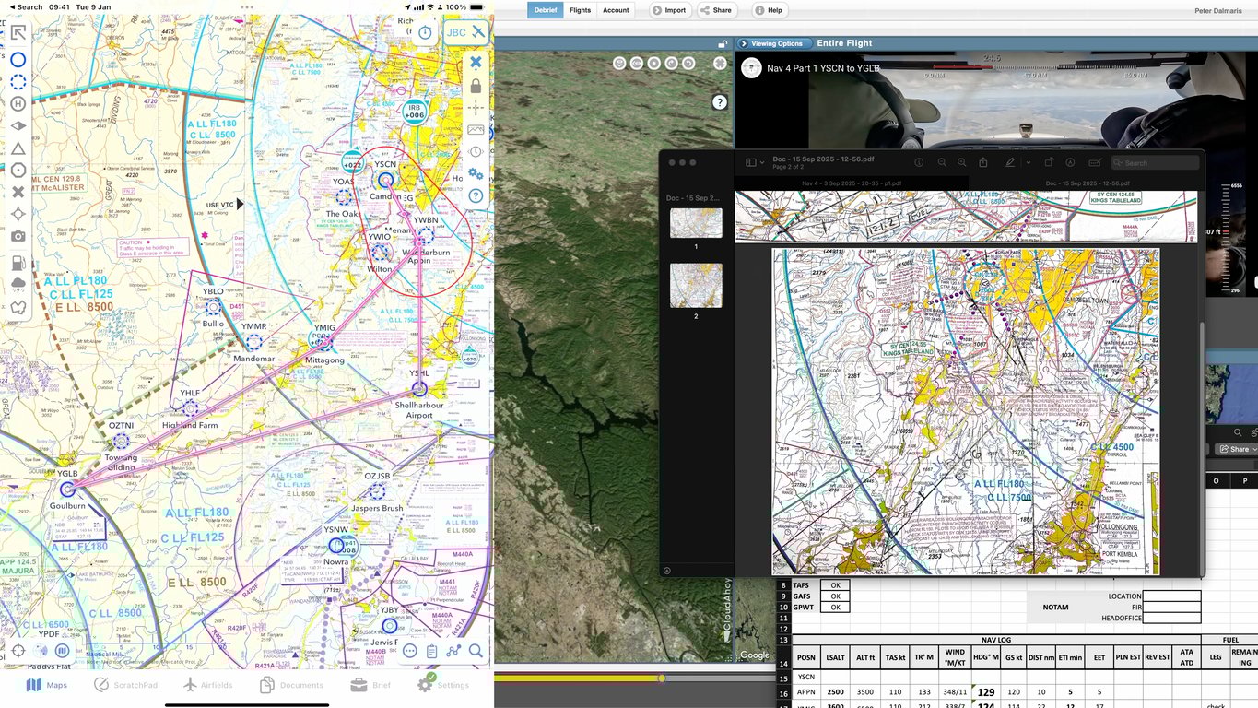This screenshot has width=1258, height=708.
Task: Click the Share button in the Debrief toolbar
Action: pyautogui.click(x=716, y=10)
